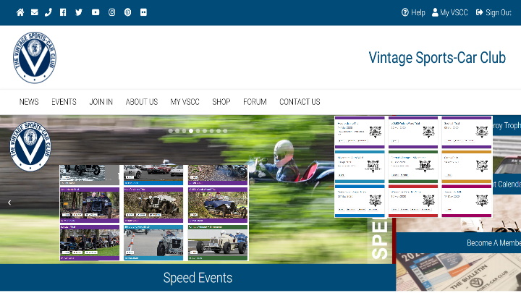Open the JOIN IN menu
Viewport: 521px width, 293px height.
coord(101,102)
